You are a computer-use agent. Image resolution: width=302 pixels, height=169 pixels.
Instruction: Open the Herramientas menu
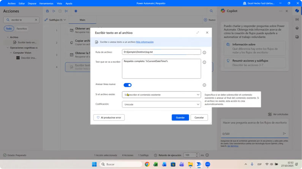pos(46,3)
